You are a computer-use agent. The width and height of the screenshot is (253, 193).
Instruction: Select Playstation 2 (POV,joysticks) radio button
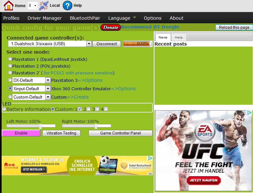(x=10, y=66)
